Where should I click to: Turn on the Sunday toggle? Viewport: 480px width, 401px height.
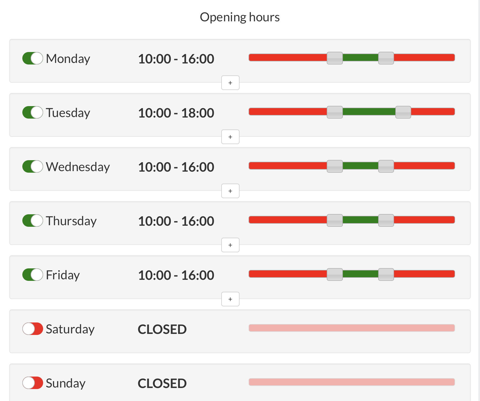33,383
